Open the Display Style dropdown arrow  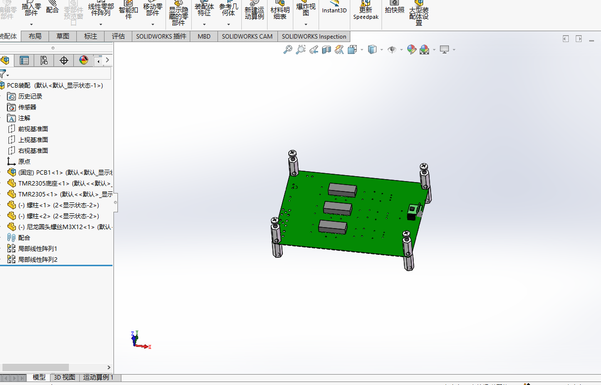coord(382,49)
